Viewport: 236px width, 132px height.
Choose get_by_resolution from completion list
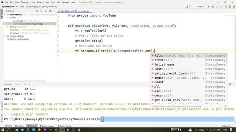tap(188, 73)
